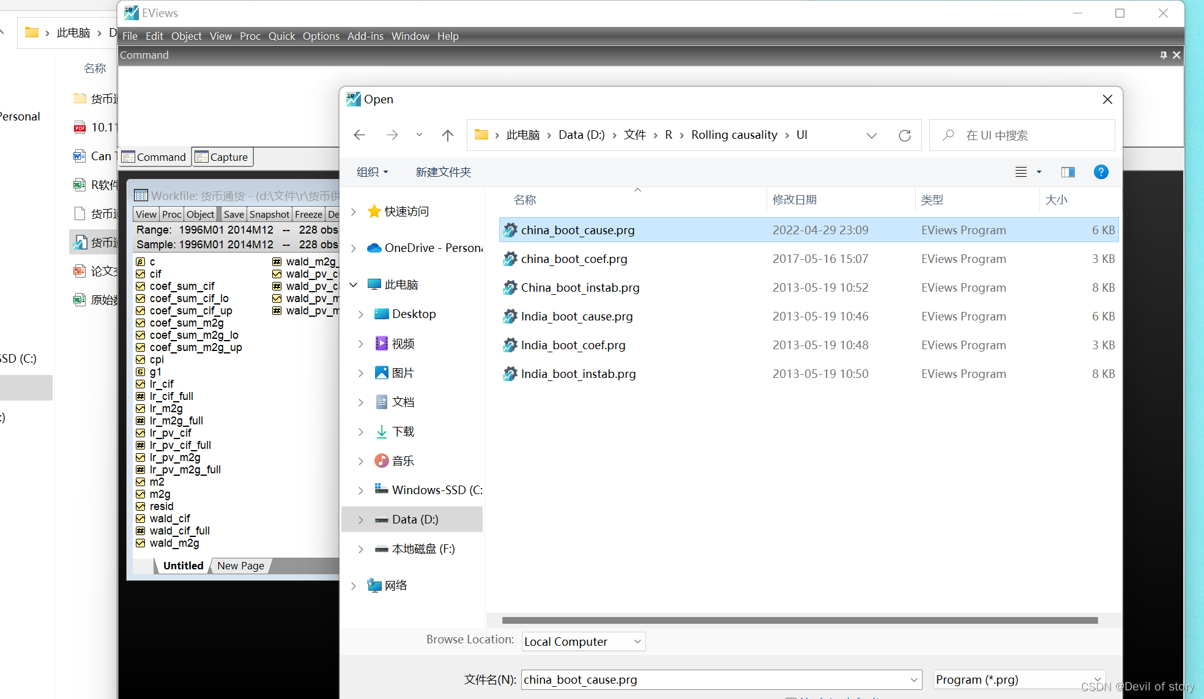Click the Up one level arrow

click(447, 135)
